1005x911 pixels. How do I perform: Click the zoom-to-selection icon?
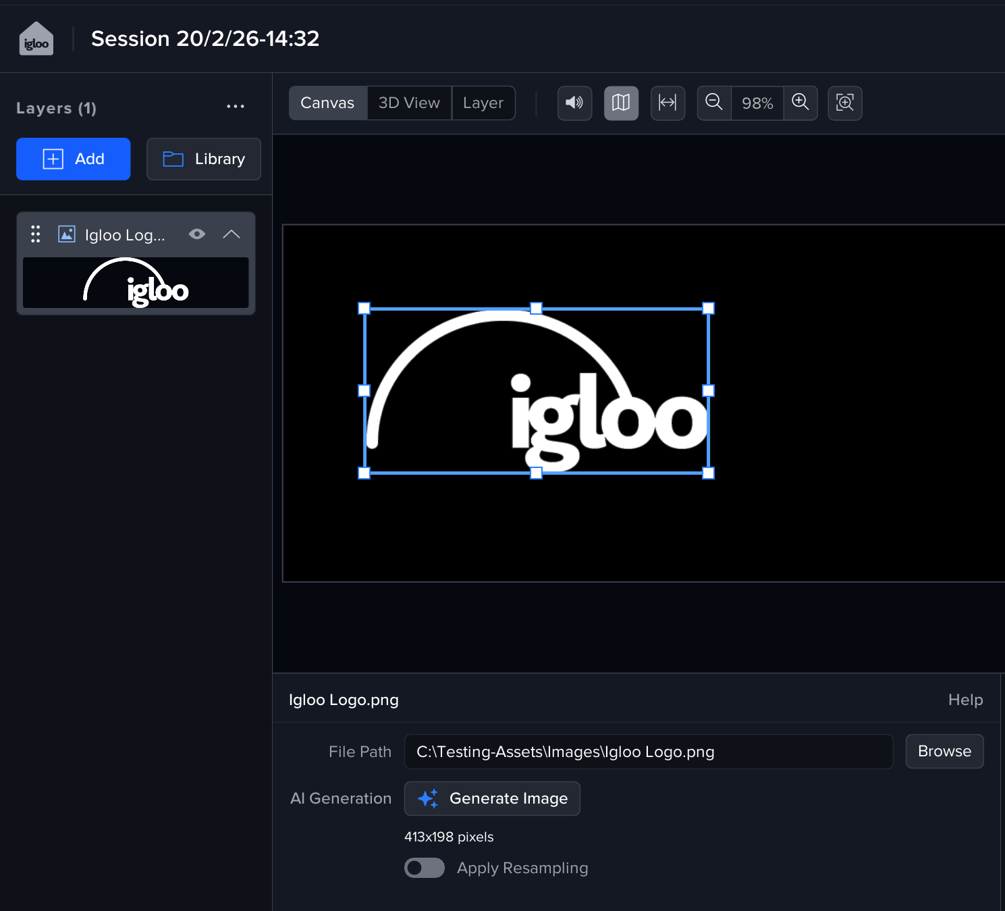pos(844,103)
